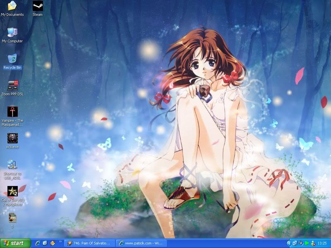Select the My Computer desktop icon
The height and width of the screenshot is (248, 331).
[x=12, y=35]
